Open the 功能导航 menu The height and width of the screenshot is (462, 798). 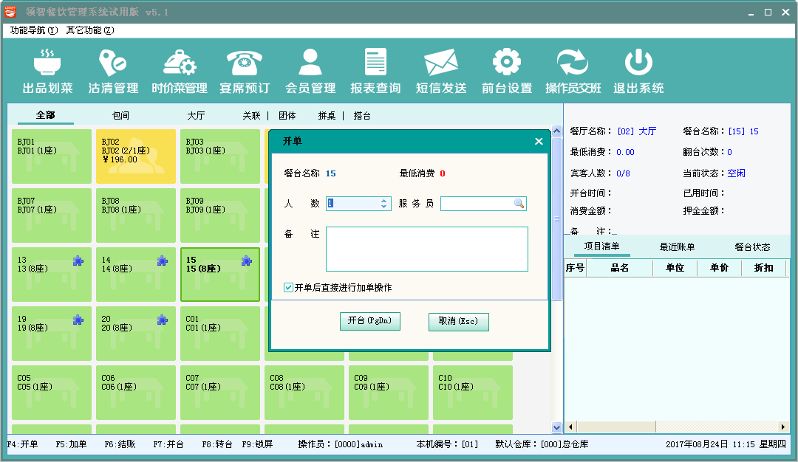(x=33, y=30)
